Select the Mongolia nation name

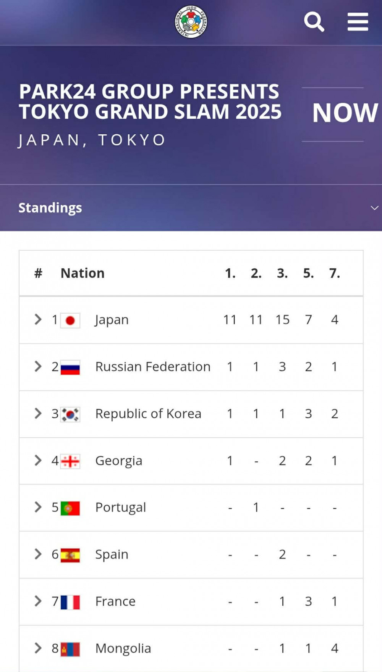(x=123, y=648)
